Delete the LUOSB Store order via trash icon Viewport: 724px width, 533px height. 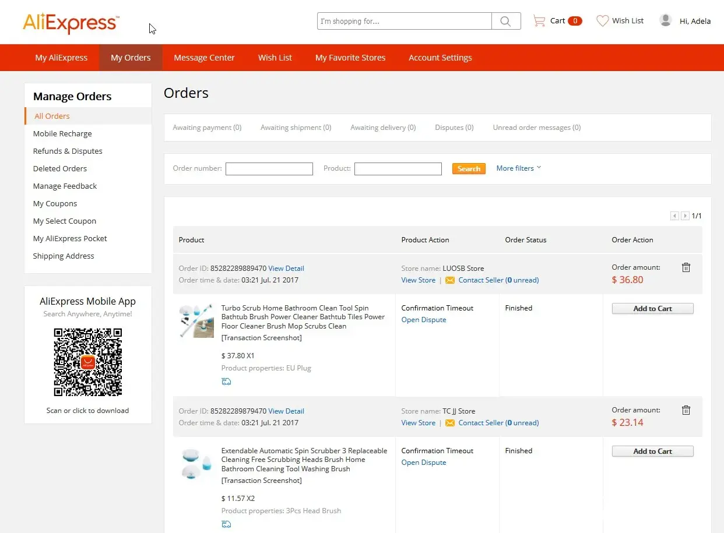coord(686,267)
